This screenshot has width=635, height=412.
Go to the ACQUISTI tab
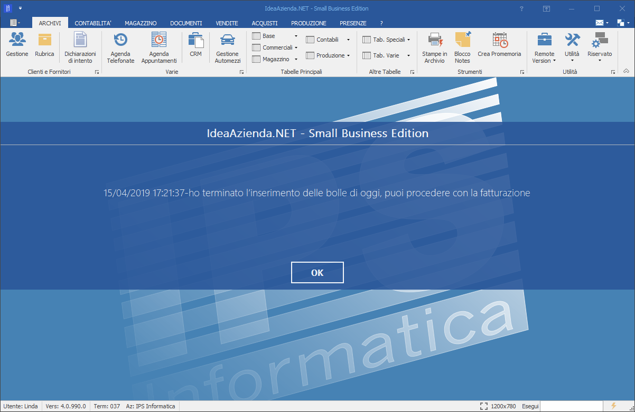[265, 23]
